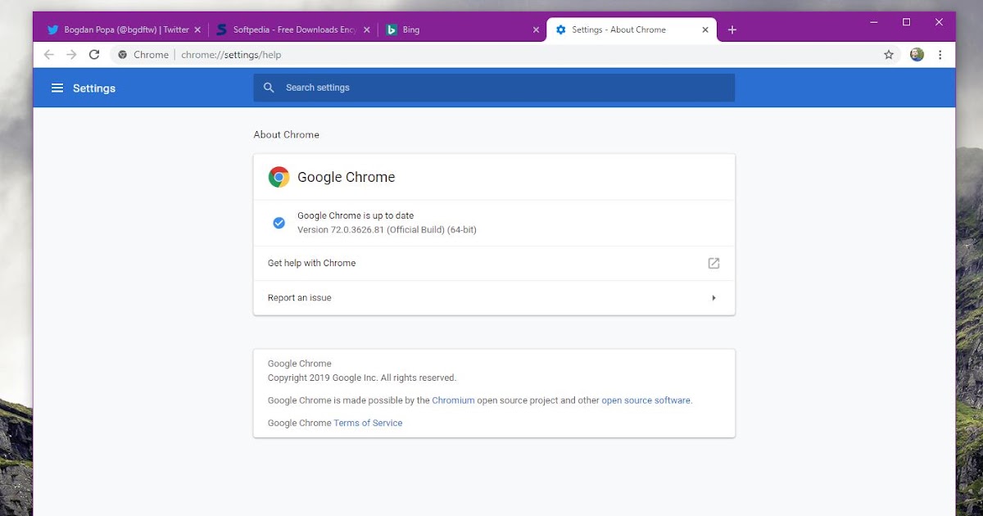
Task: Click the Google Chrome is up to date text
Action: click(356, 216)
